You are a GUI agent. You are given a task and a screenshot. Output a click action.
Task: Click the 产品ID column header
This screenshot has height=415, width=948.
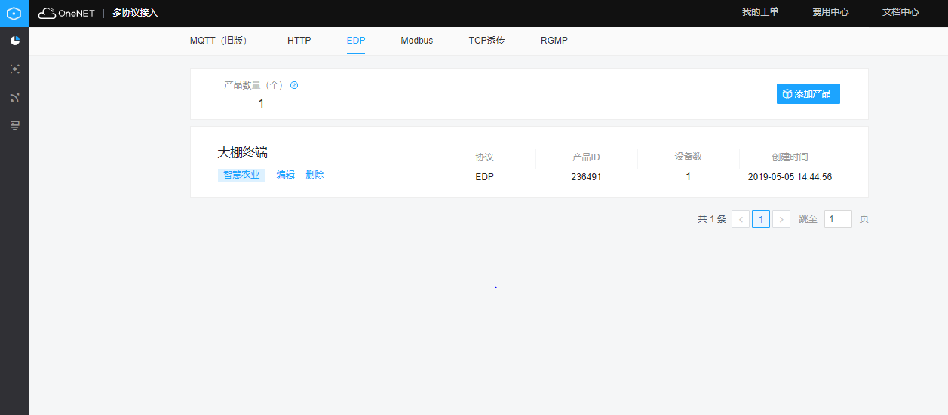click(x=586, y=157)
